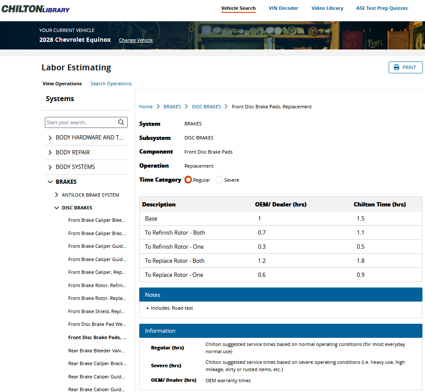Select Front Brake Shield item in tree
The width and height of the screenshot is (425, 392).
point(97,311)
